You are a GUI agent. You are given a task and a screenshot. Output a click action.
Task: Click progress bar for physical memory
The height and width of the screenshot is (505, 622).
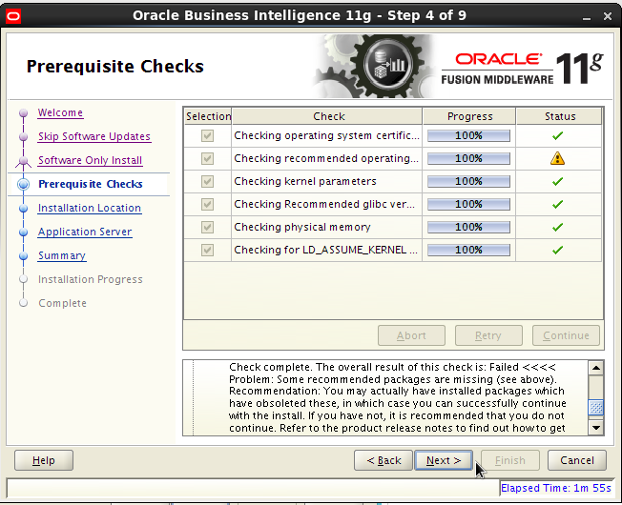coord(468,227)
